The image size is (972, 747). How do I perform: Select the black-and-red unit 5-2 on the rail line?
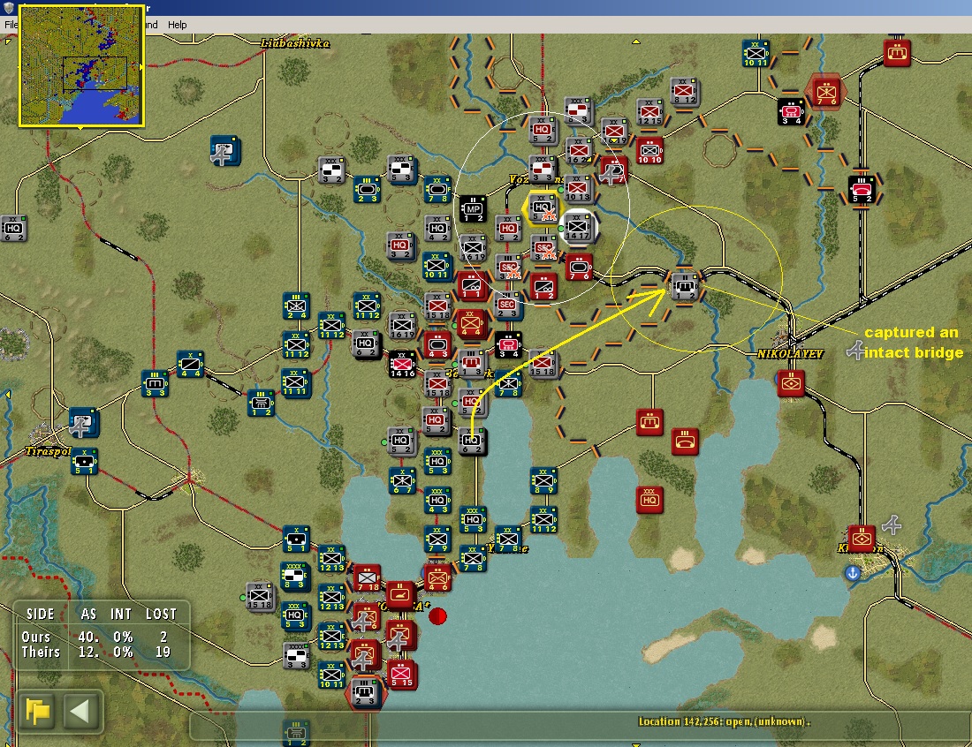862,190
